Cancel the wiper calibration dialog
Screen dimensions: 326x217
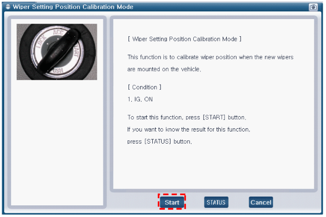[261, 202]
